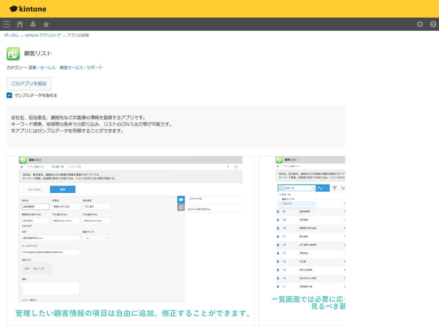Open help via the question mark icon

pos(433,24)
